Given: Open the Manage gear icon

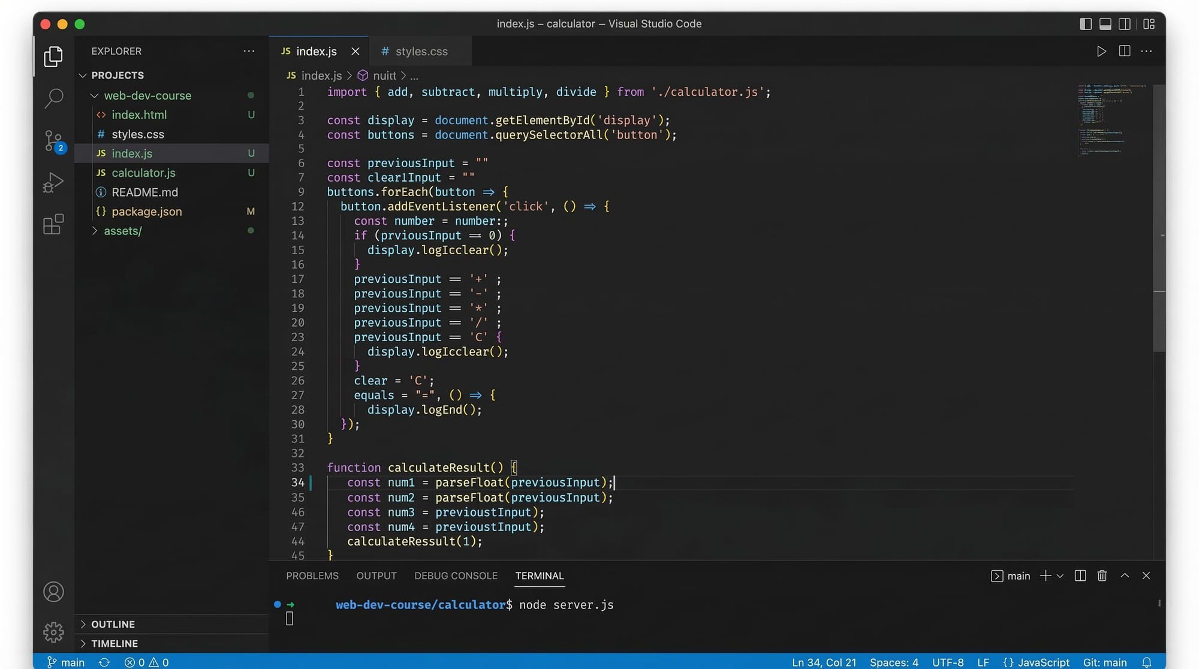Looking at the screenshot, I should [53, 632].
